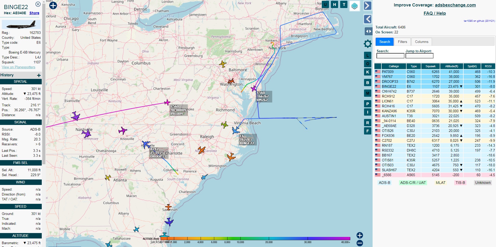The height and width of the screenshot is (247, 496).
Task: Select purple aircraft icon south of Savannah
Action: tap(169, 222)
